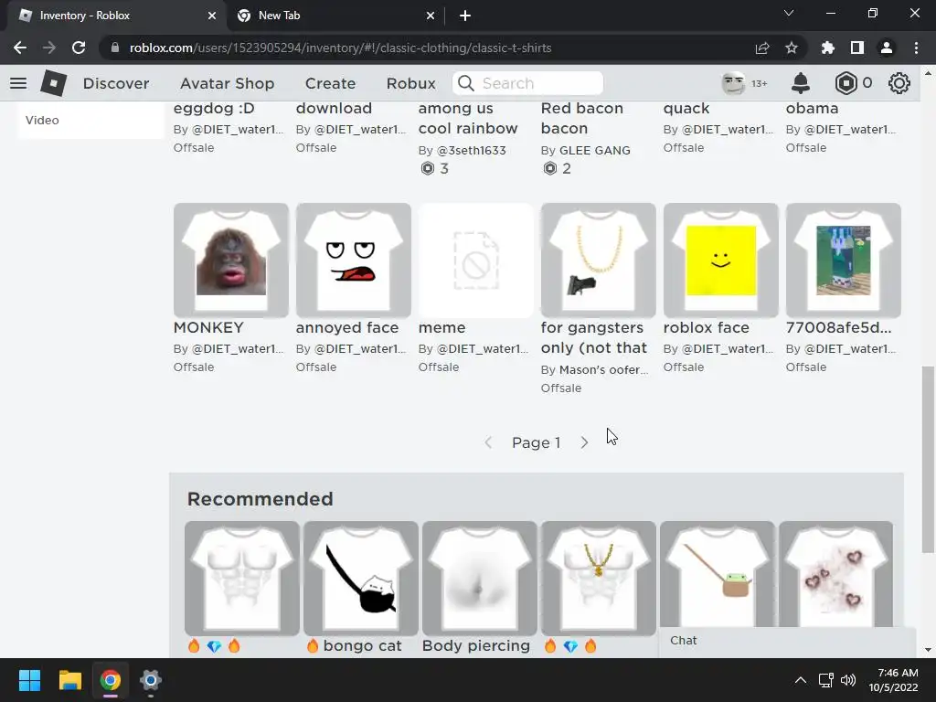Open the Chrome three-dot menu

[x=916, y=48]
